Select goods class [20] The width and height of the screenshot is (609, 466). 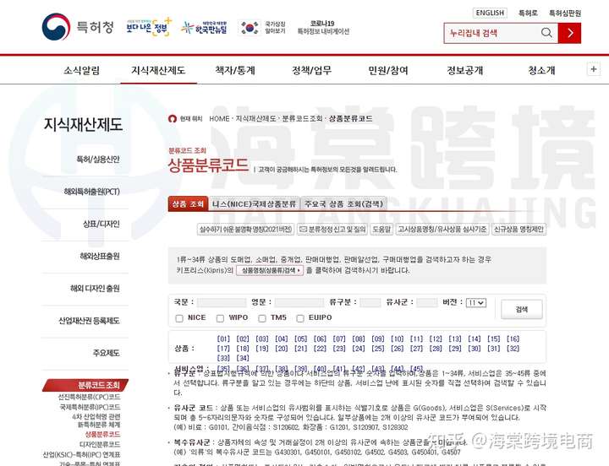pyautogui.click(x=281, y=349)
